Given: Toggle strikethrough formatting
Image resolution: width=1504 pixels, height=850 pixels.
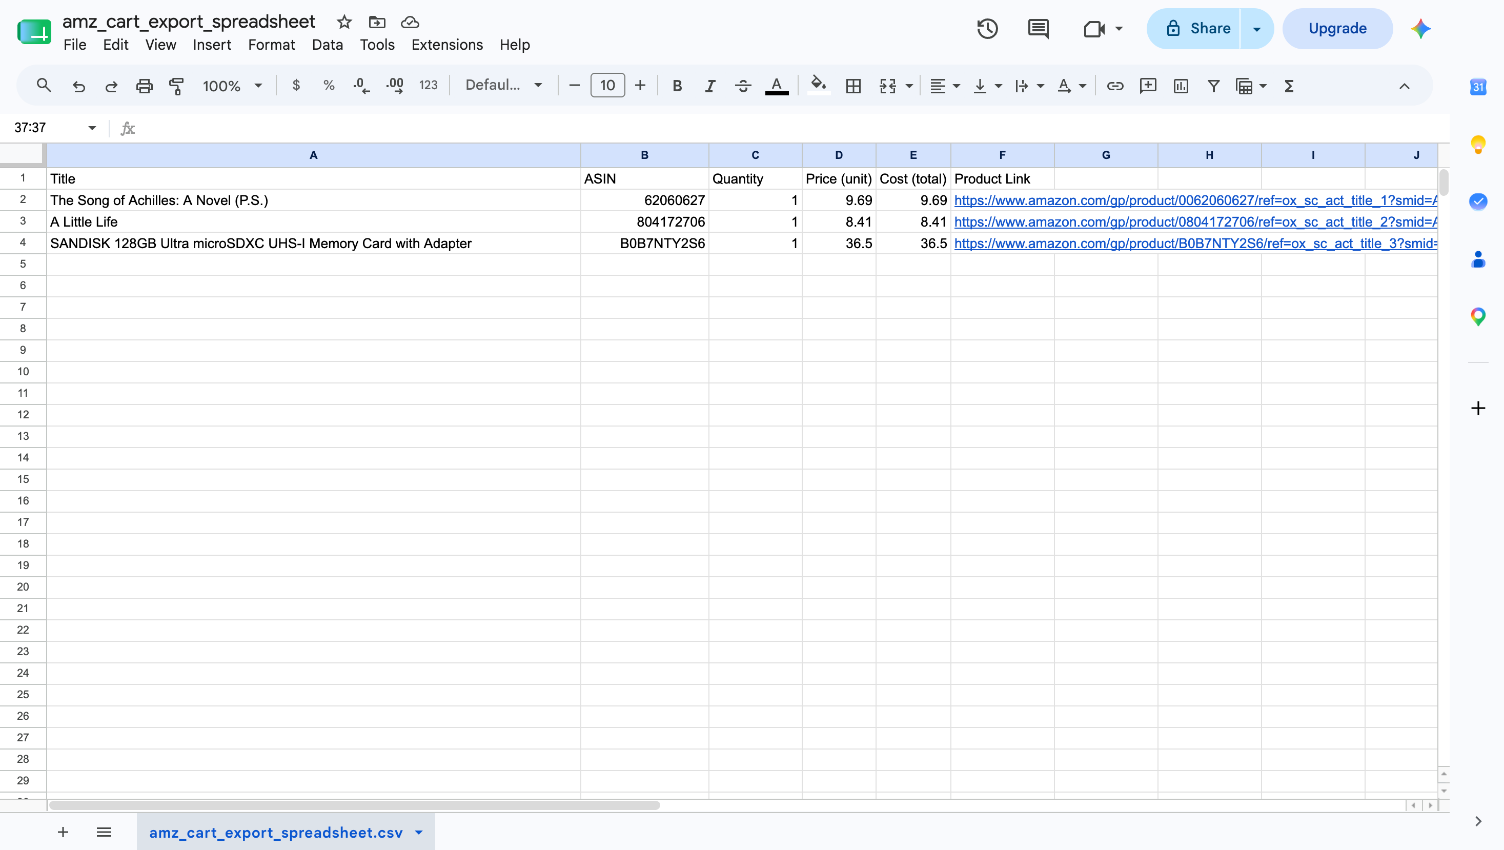Looking at the screenshot, I should [743, 86].
